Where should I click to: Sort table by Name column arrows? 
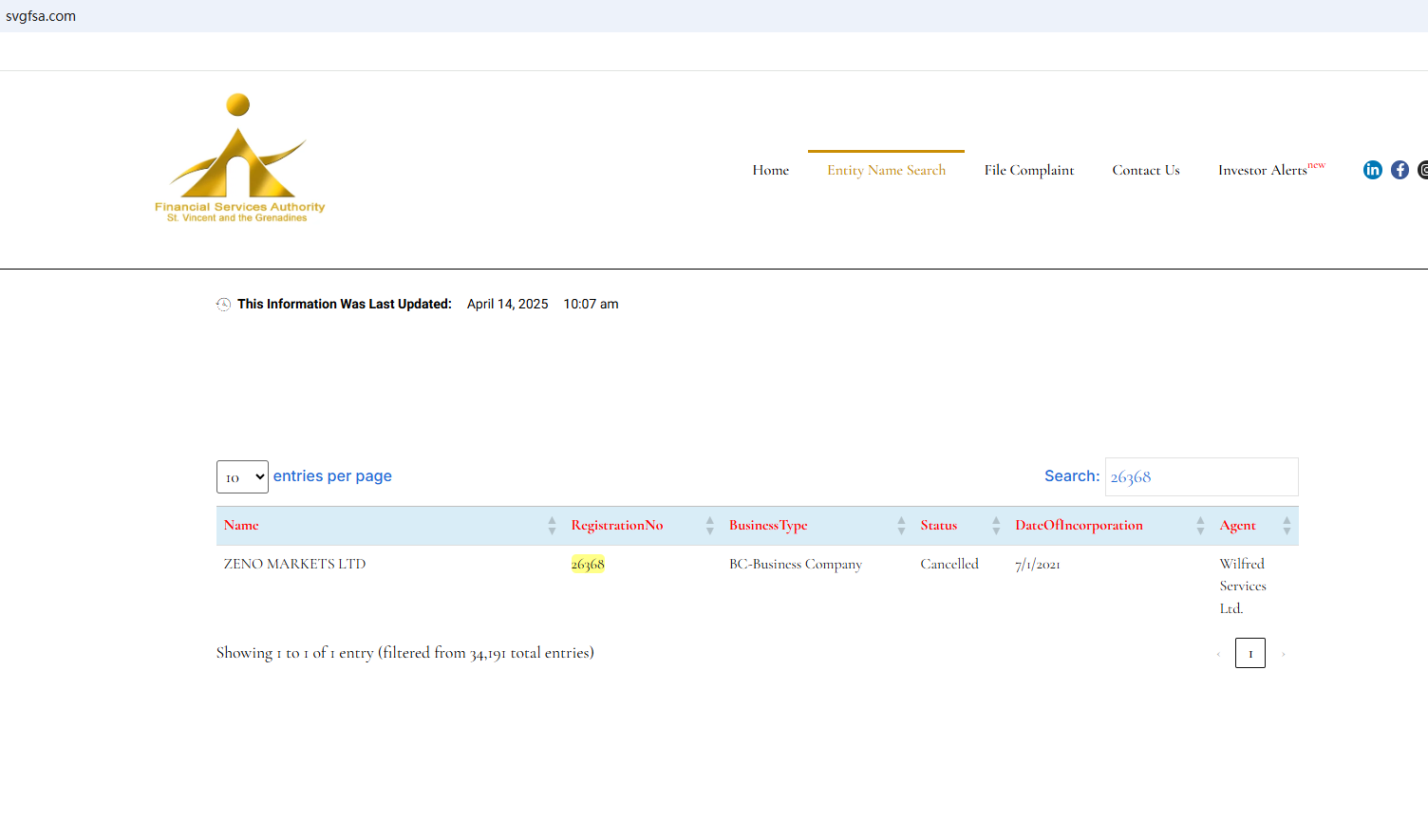[552, 526]
